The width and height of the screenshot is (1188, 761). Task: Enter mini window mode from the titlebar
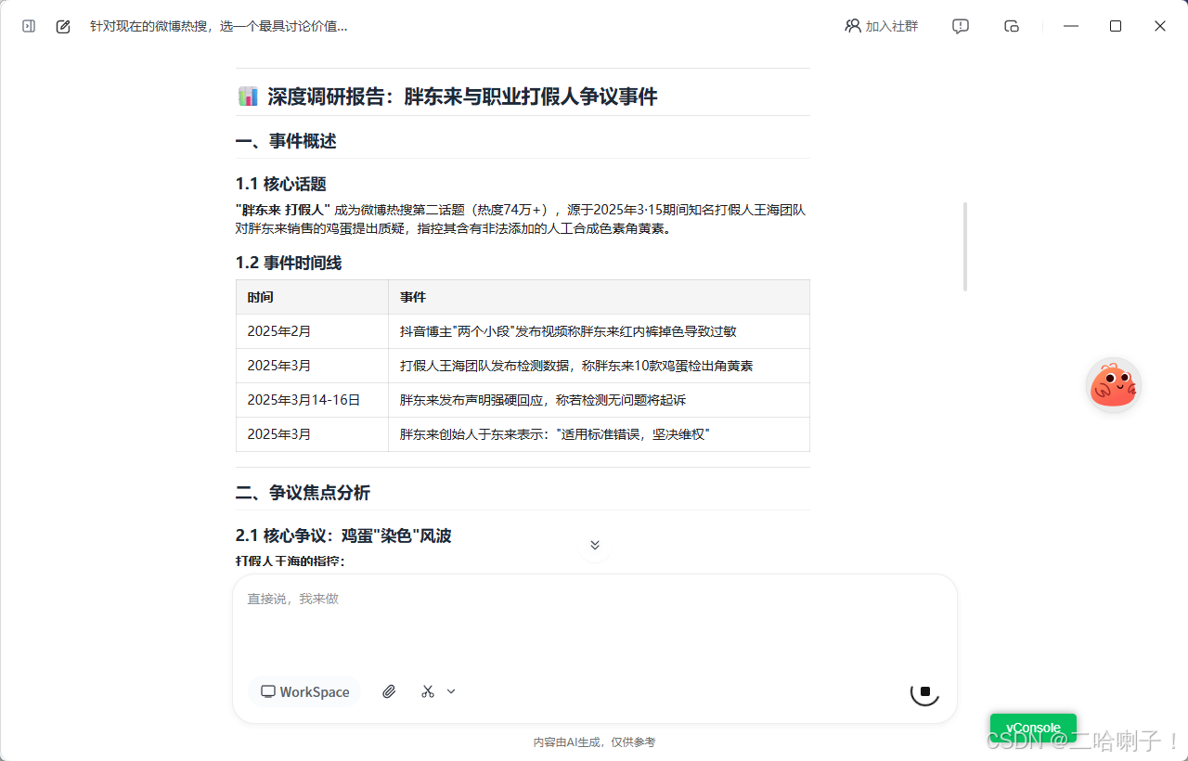point(1011,26)
